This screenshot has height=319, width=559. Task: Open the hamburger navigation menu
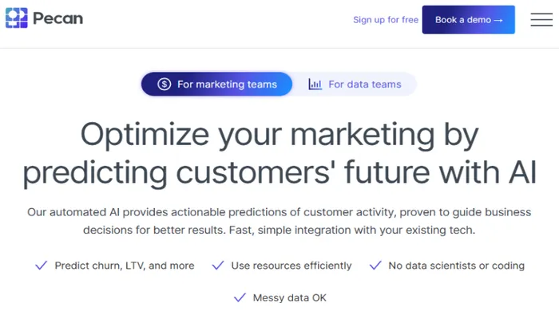(x=546, y=20)
